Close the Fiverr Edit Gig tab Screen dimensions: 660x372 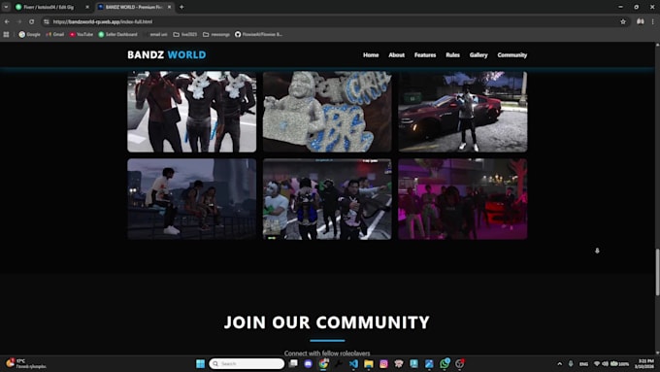[87, 7]
